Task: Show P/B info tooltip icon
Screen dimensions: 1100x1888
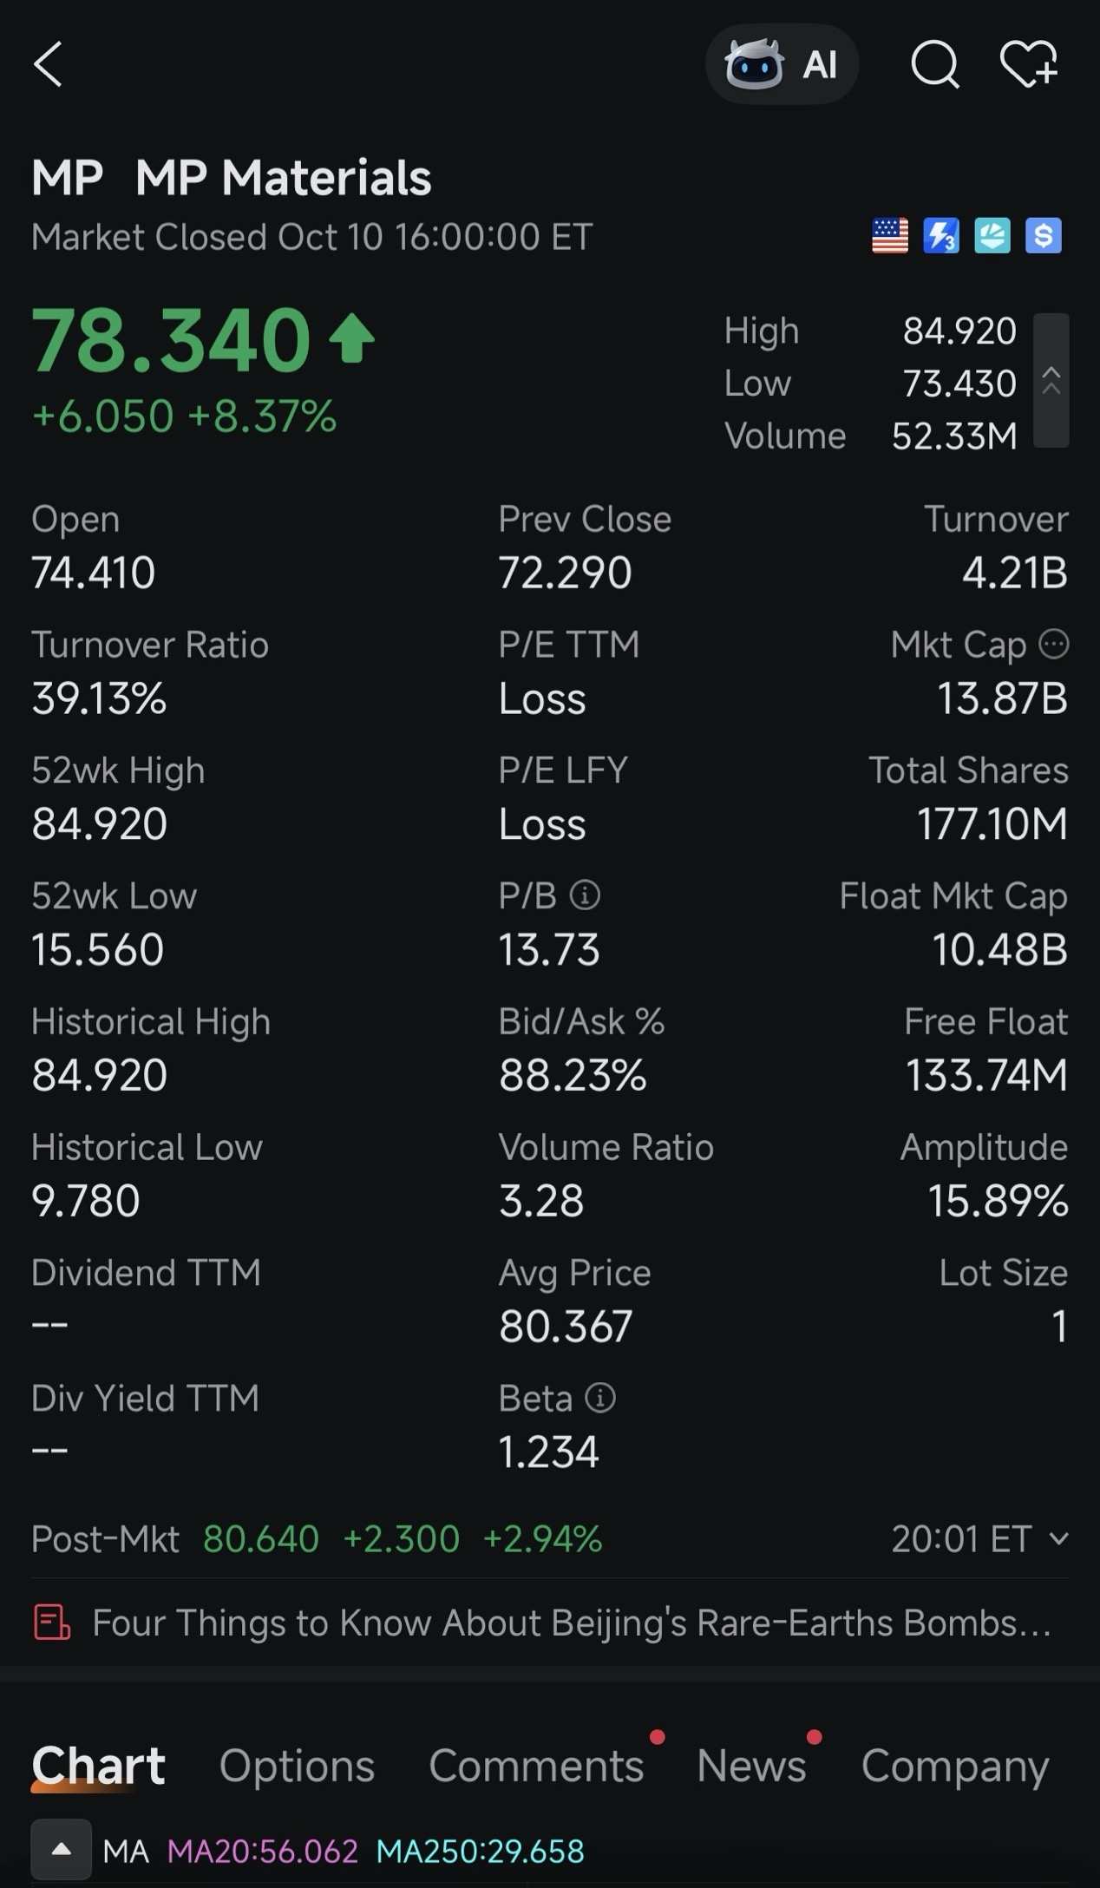Action: click(x=585, y=895)
